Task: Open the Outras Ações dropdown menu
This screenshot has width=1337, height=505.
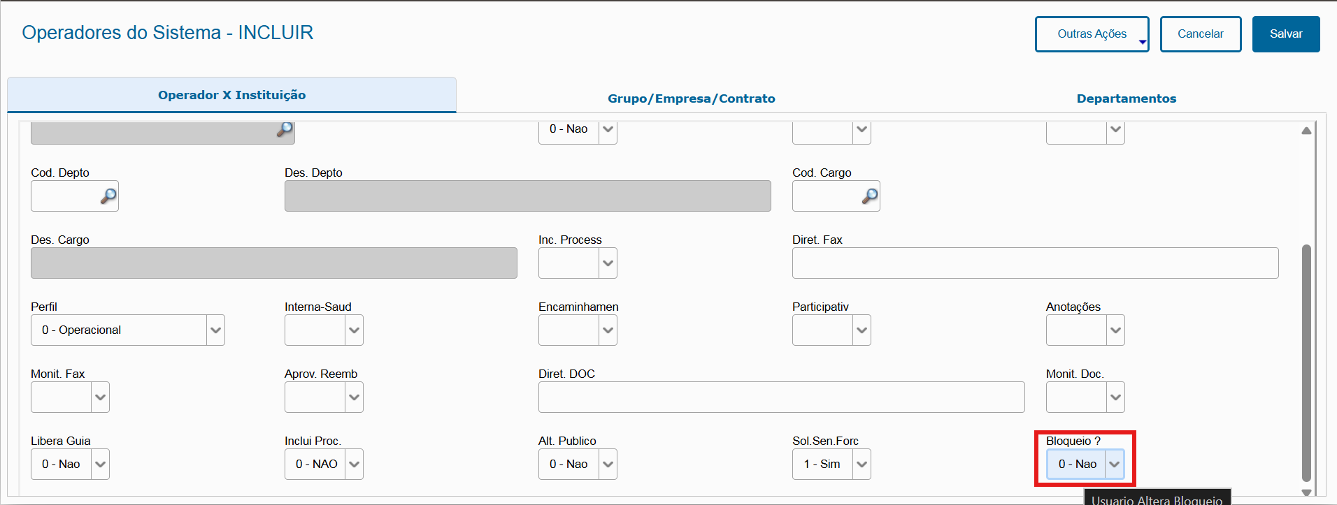Action: tap(1092, 34)
